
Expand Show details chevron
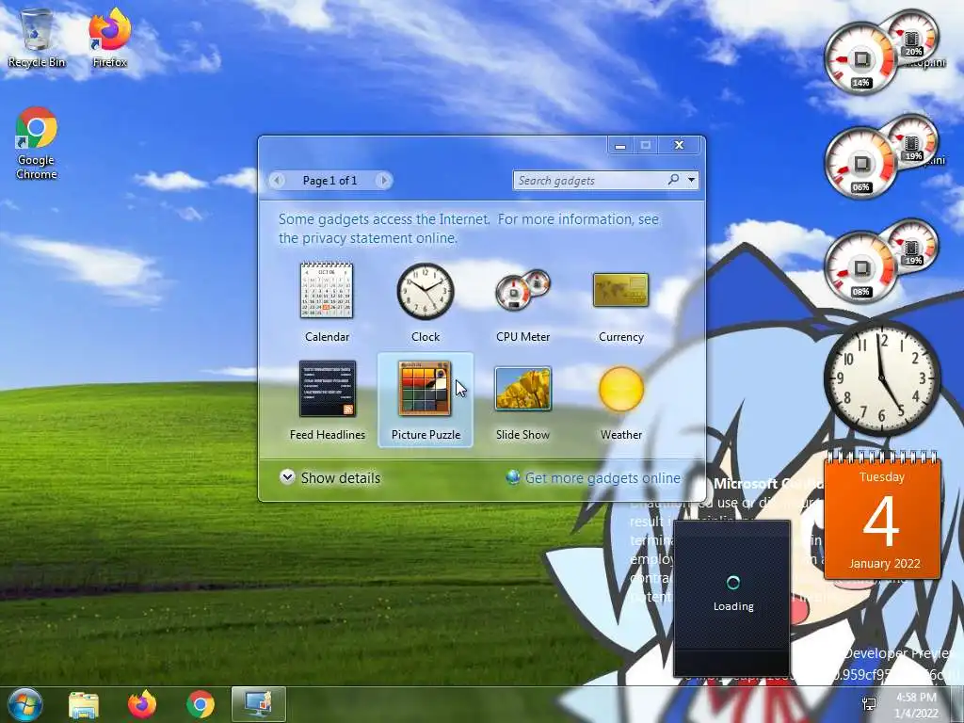coord(287,477)
